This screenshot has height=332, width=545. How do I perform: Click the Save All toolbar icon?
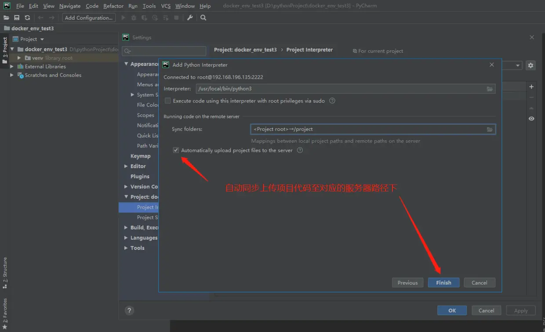17,18
